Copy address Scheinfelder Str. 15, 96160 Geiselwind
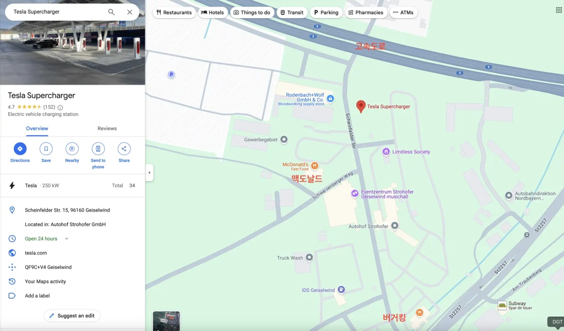The image size is (564, 331). (67, 210)
